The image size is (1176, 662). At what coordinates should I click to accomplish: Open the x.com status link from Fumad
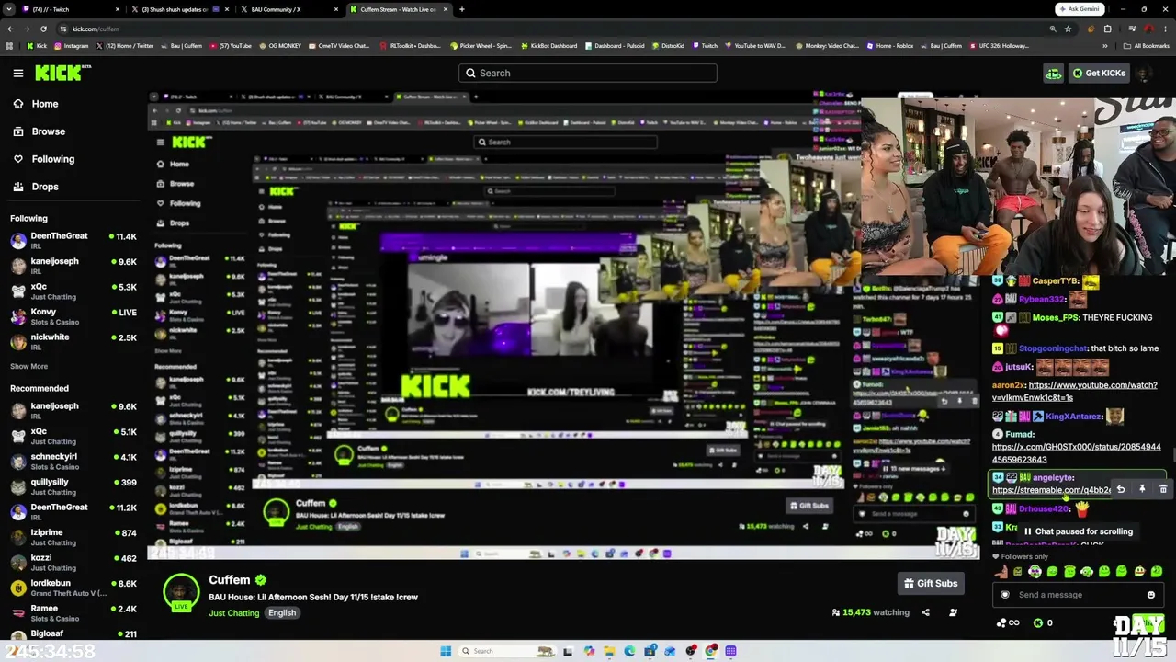click(x=1076, y=453)
